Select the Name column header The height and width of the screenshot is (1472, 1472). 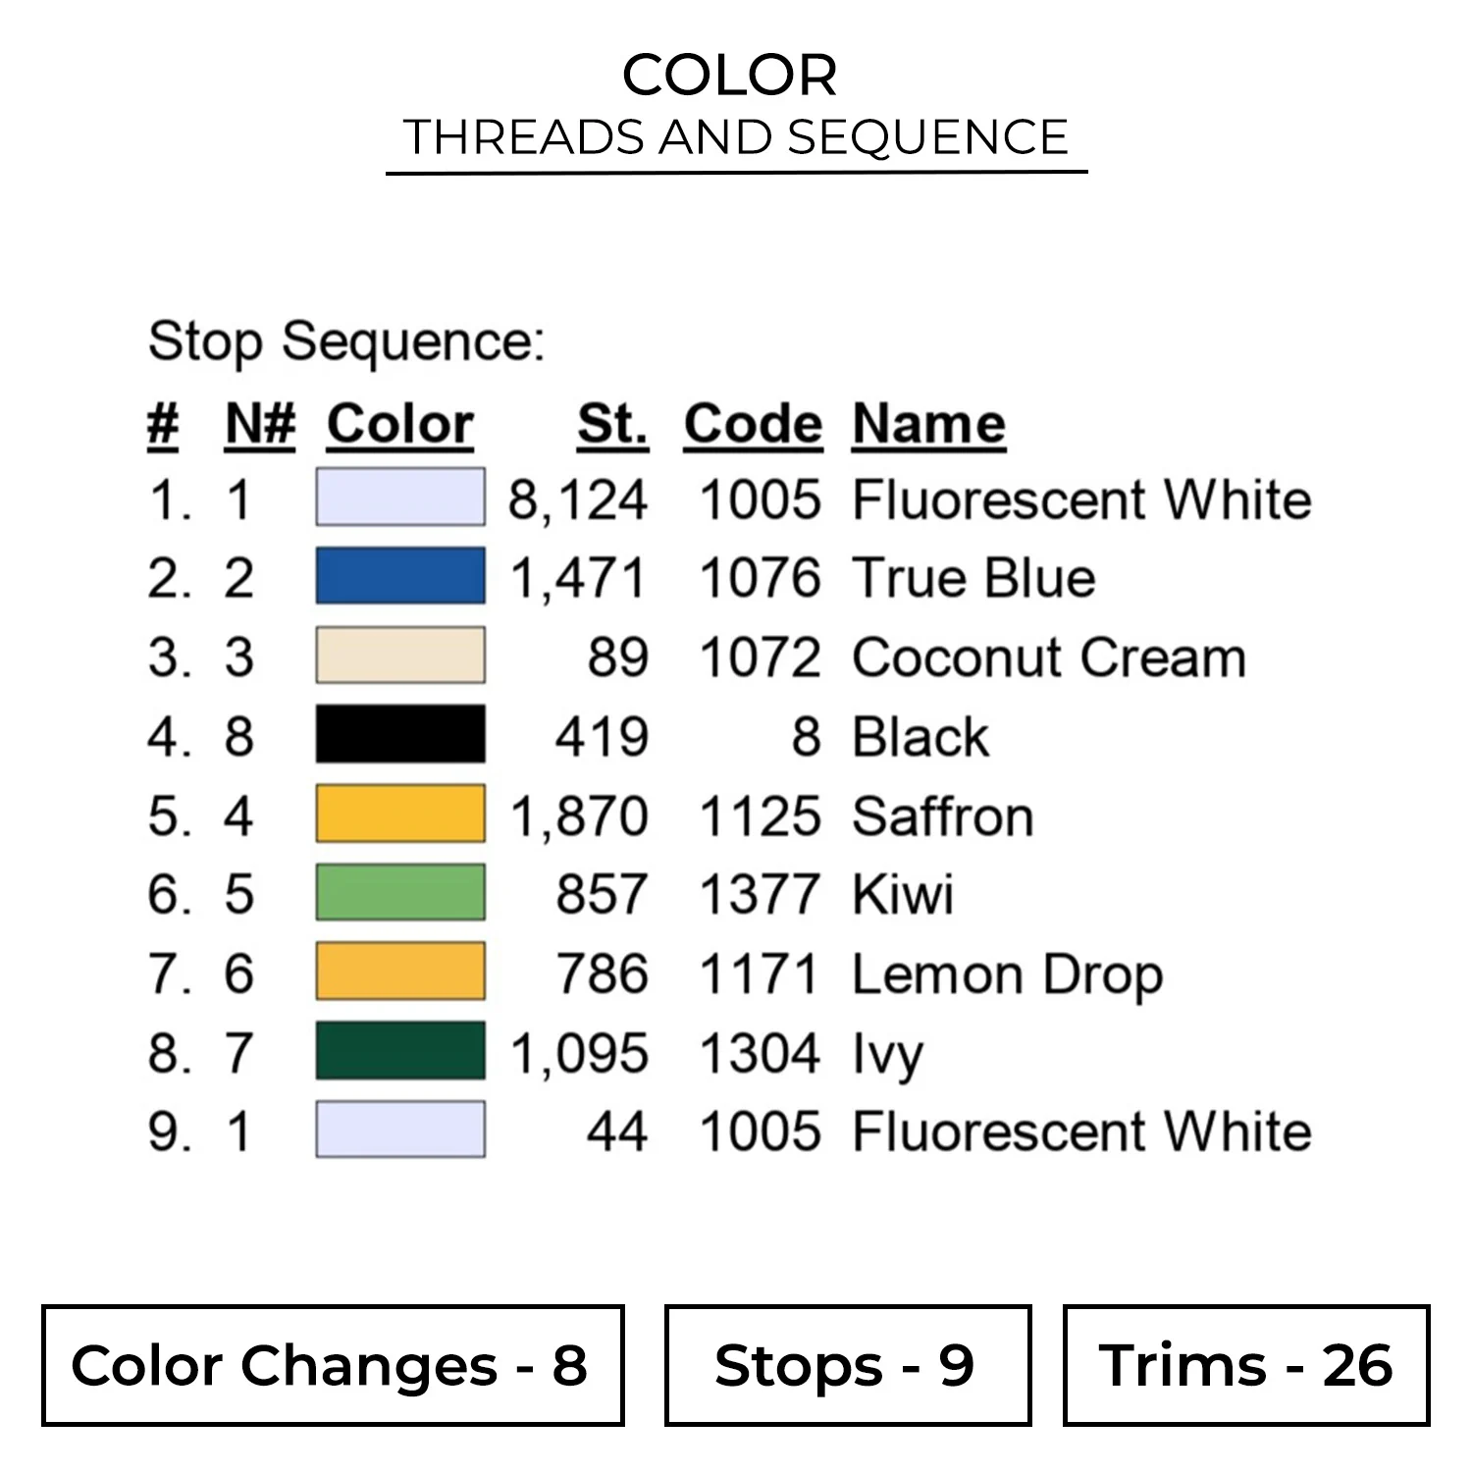(x=928, y=424)
